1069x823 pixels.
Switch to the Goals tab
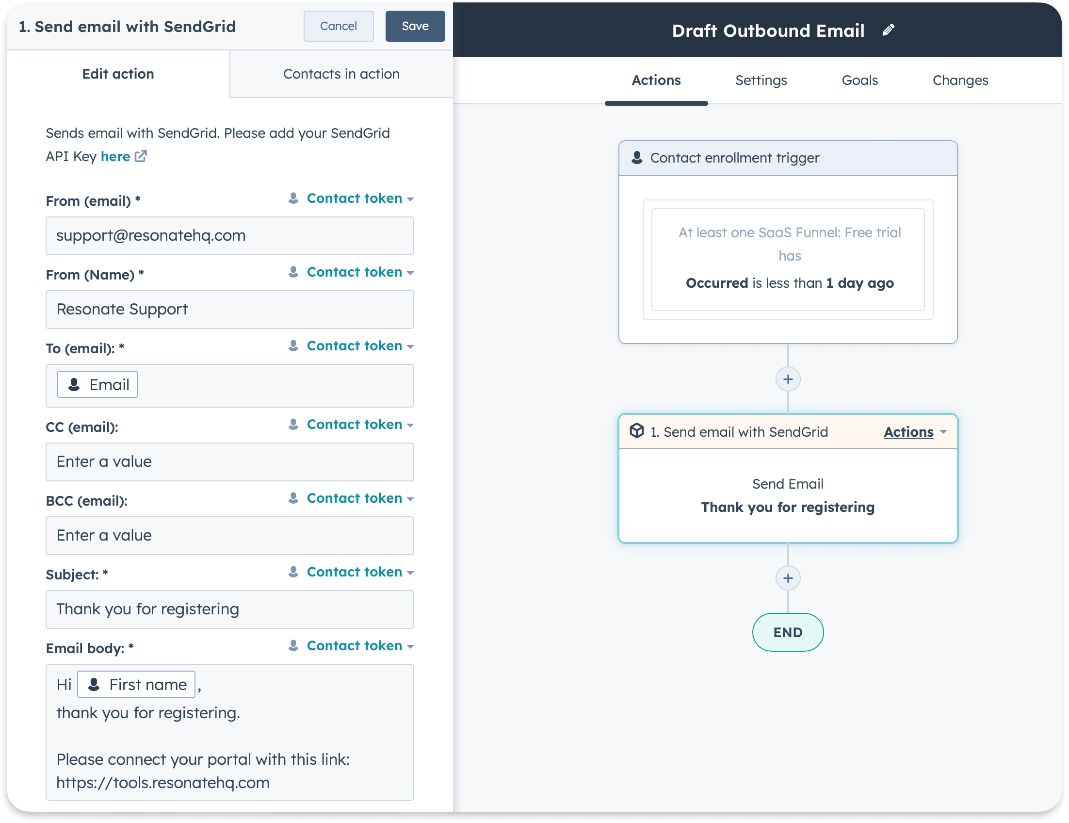[860, 80]
